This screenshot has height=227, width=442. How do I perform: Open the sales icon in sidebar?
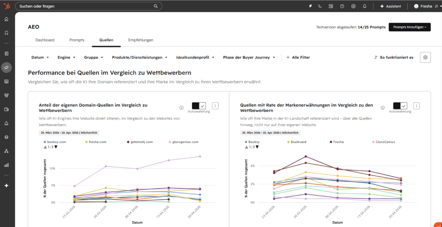pos(6,95)
